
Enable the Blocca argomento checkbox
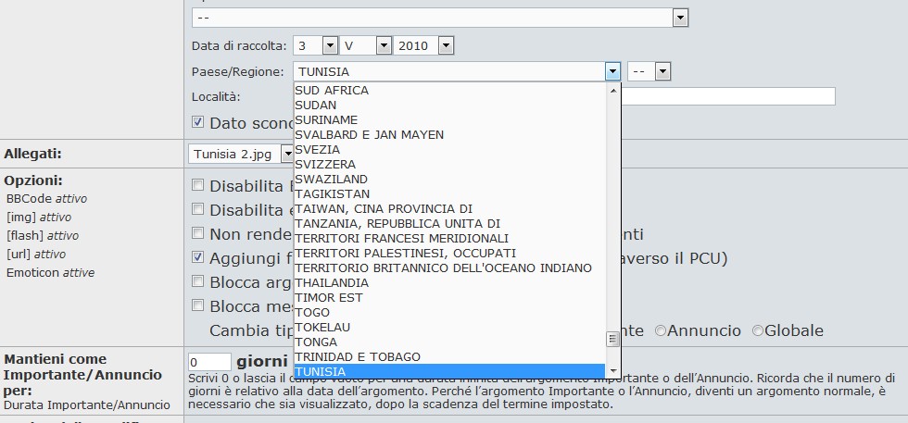198,280
